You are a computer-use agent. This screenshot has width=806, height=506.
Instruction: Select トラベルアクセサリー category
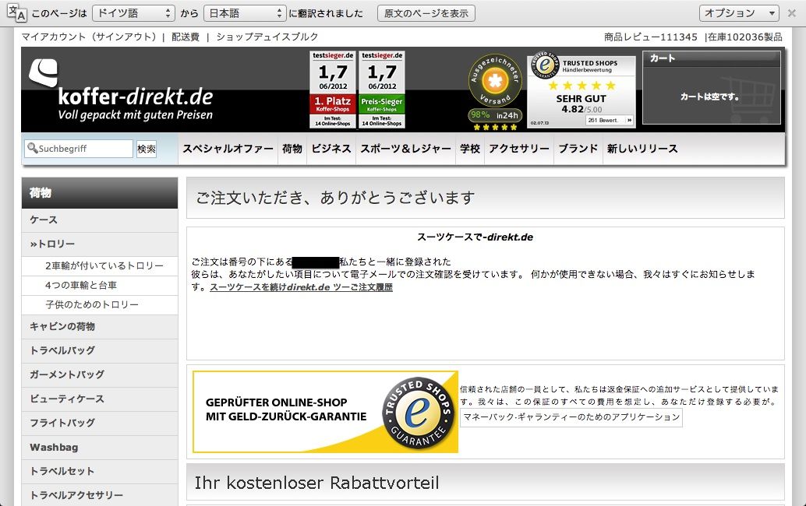(x=100, y=496)
